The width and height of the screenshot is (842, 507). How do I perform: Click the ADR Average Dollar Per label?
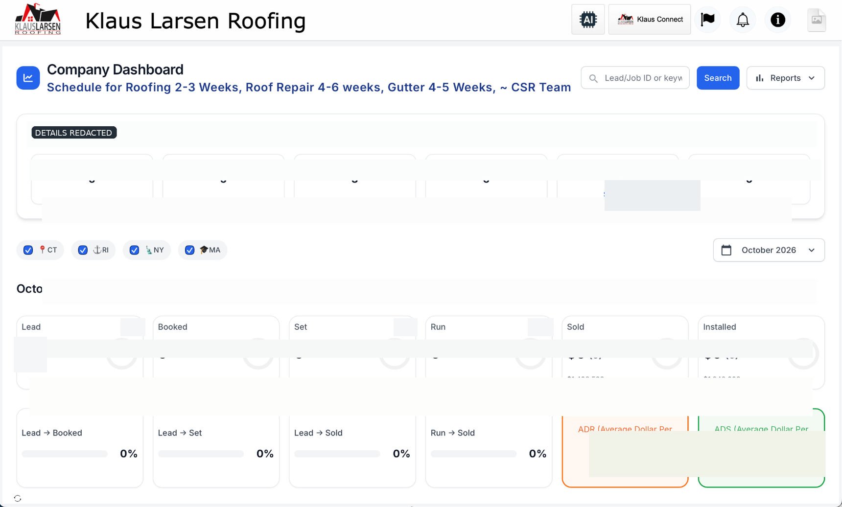pyautogui.click(x=625, y=428)
